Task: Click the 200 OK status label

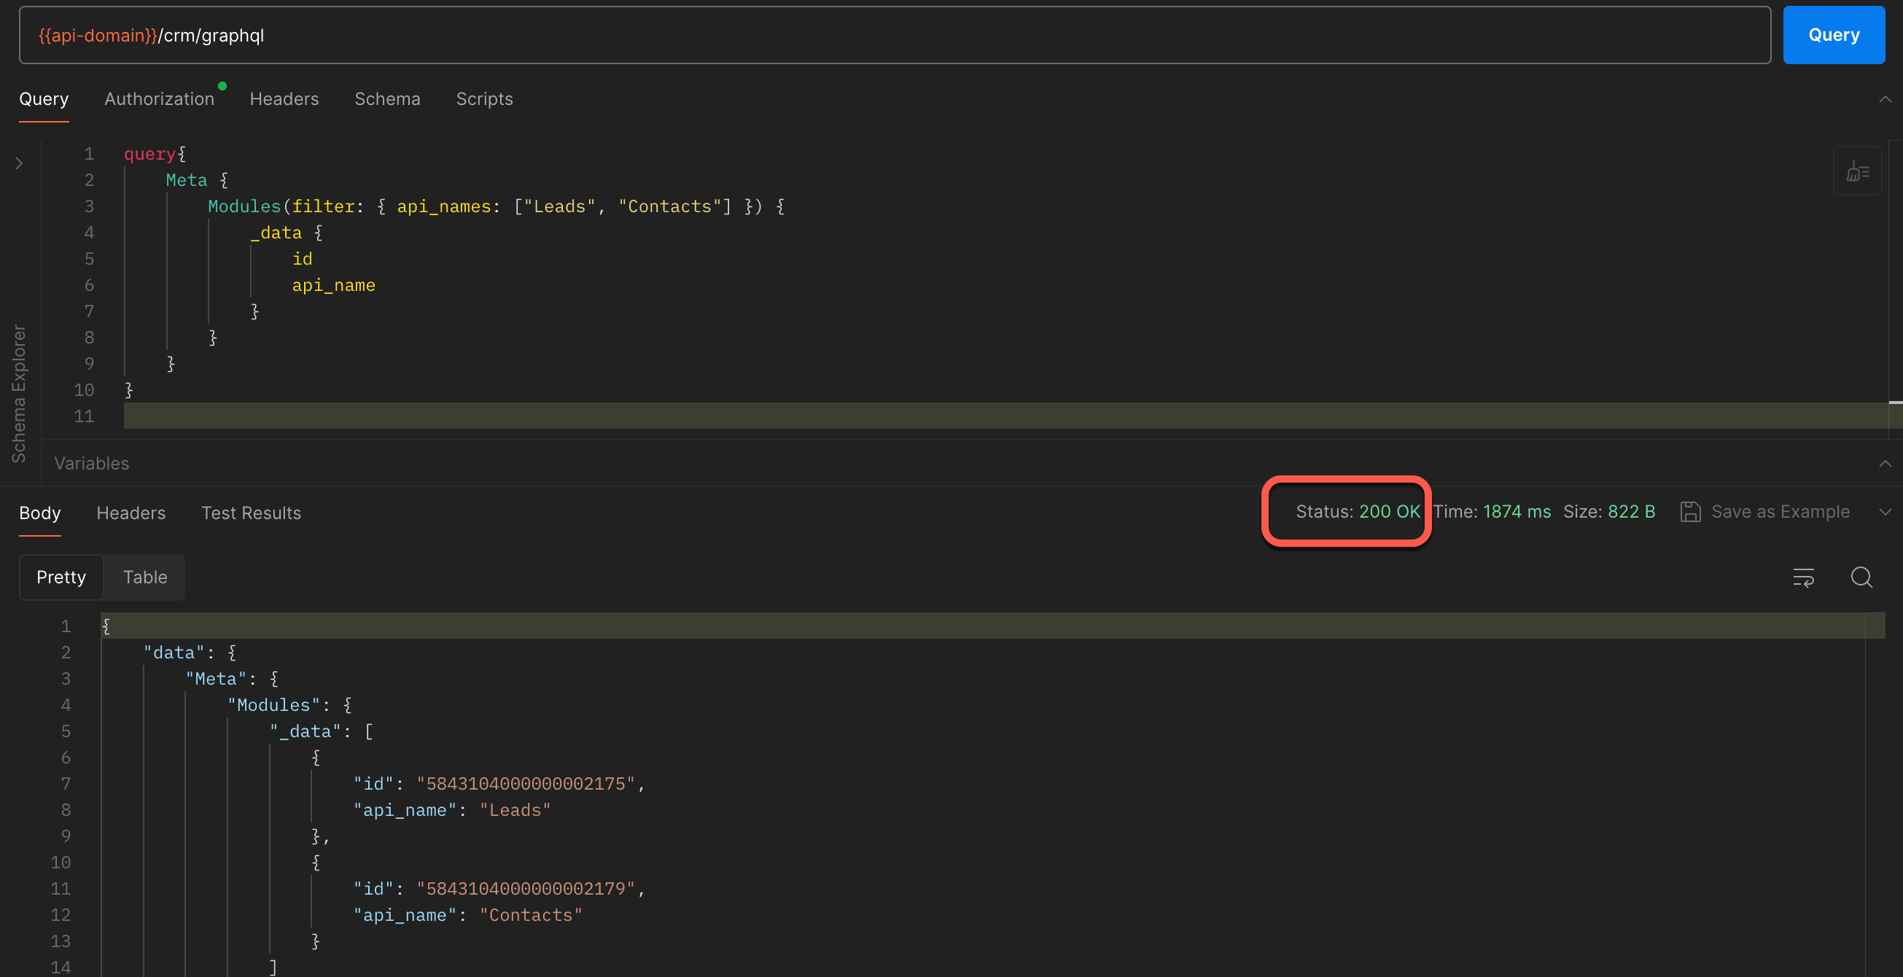Action: coord(1389,512)
